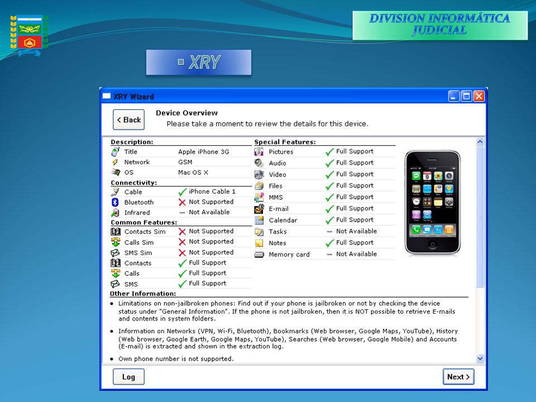Click "Full Support" in the Notes row
The height and width of the screenshot is (402, 536).
point(355,242)
